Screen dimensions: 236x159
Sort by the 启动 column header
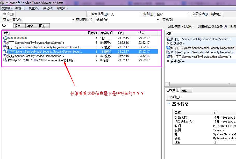tap(126, 33)
